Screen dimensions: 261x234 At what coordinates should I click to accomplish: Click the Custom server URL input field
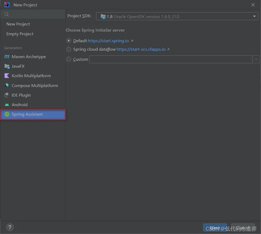tap(171, 59)
